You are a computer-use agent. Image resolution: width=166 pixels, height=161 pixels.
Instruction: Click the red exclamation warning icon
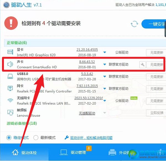(11, 23)
